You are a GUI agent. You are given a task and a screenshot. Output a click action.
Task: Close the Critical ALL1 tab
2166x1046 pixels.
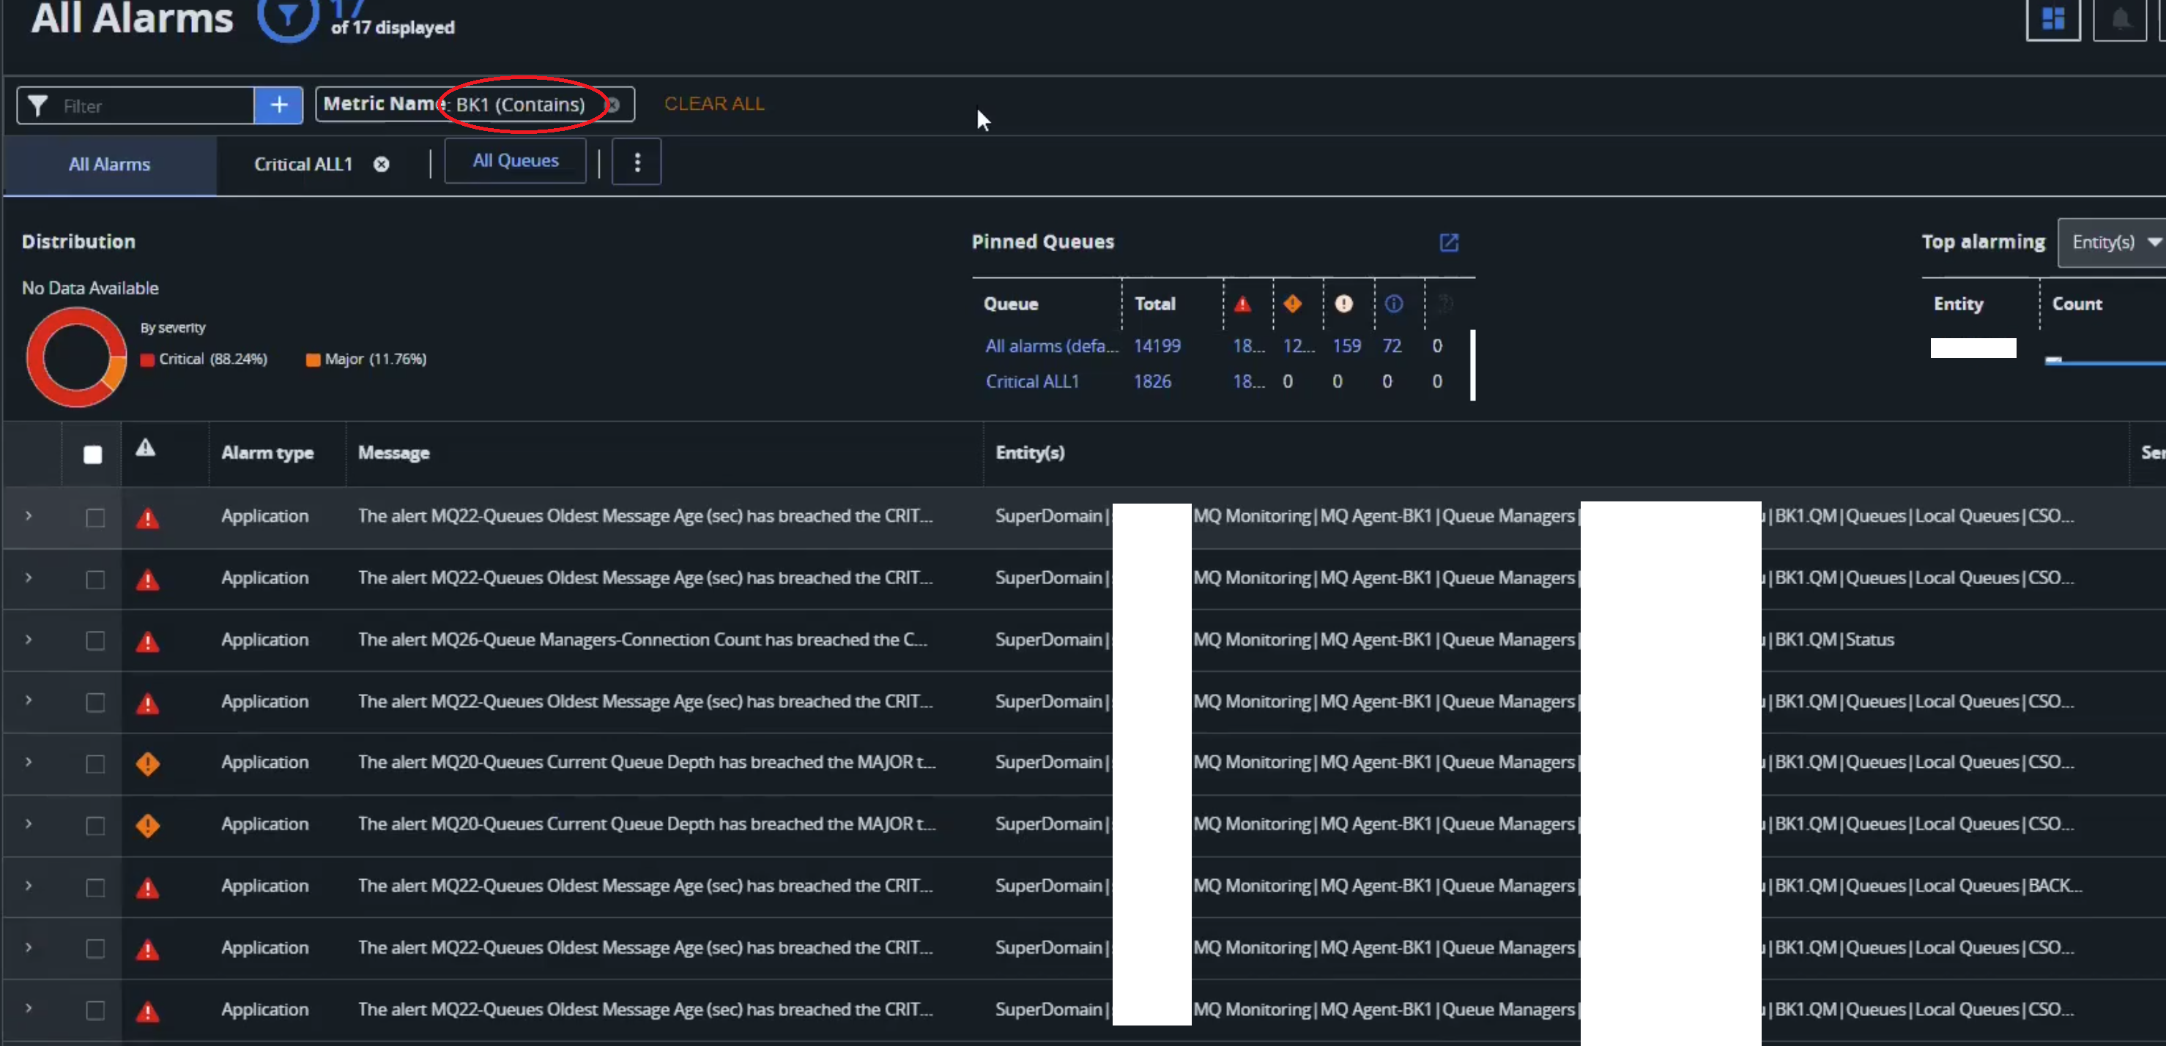pos(381,165)
